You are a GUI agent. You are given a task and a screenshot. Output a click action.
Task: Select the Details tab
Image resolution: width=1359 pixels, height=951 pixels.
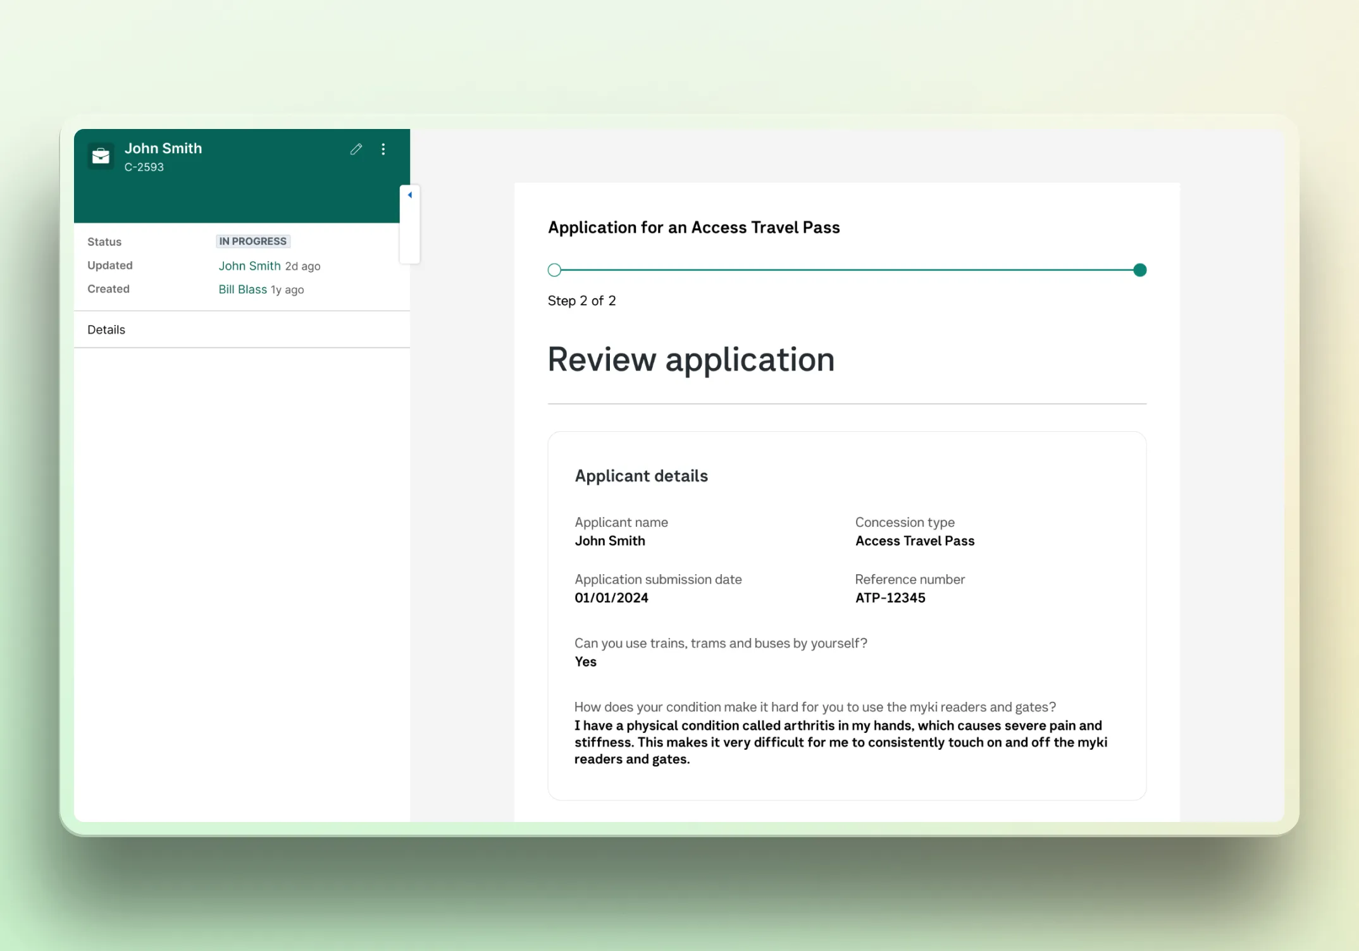coord(106,329)
